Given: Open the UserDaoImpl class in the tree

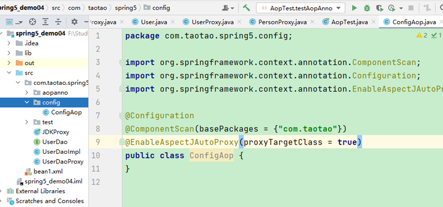Looking at the screenshot, I should pyautogui.click(x=61, y=152).
